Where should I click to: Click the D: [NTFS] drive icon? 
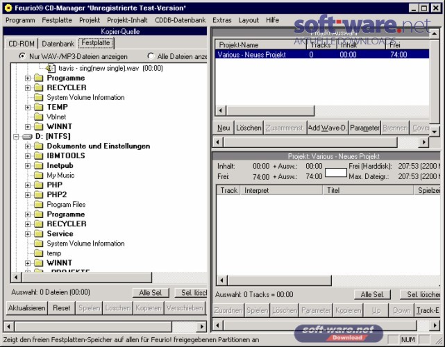[x=27, y=137]
